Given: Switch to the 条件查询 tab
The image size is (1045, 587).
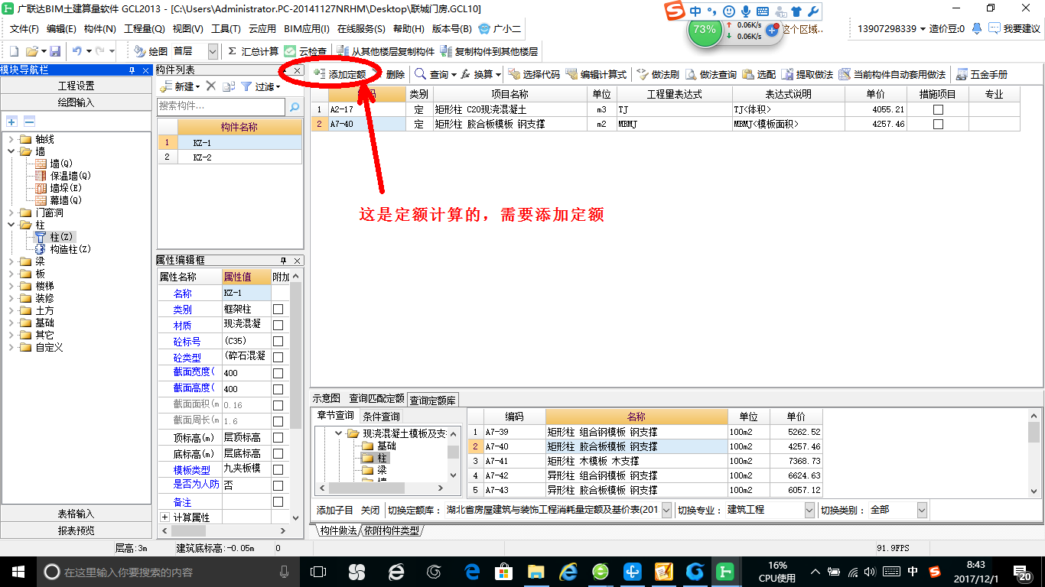Looking at the screenshot, I should point(381,417).
